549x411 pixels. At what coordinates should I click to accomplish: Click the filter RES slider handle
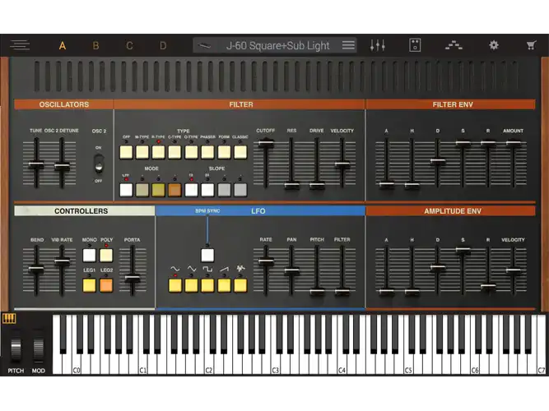coord(291,185)
